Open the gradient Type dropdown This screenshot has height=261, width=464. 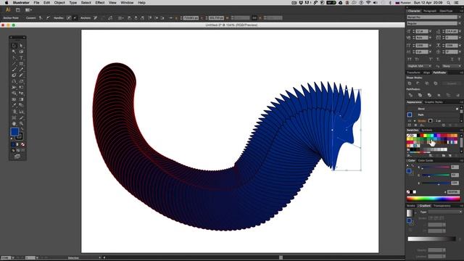coord(445,212)
